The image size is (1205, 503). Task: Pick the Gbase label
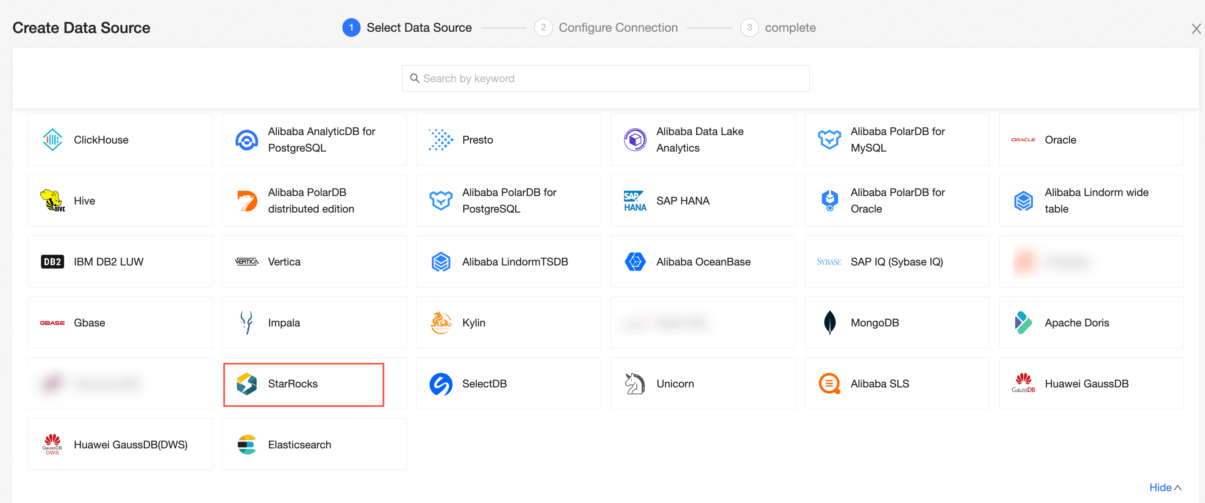[x=89, y=323]
